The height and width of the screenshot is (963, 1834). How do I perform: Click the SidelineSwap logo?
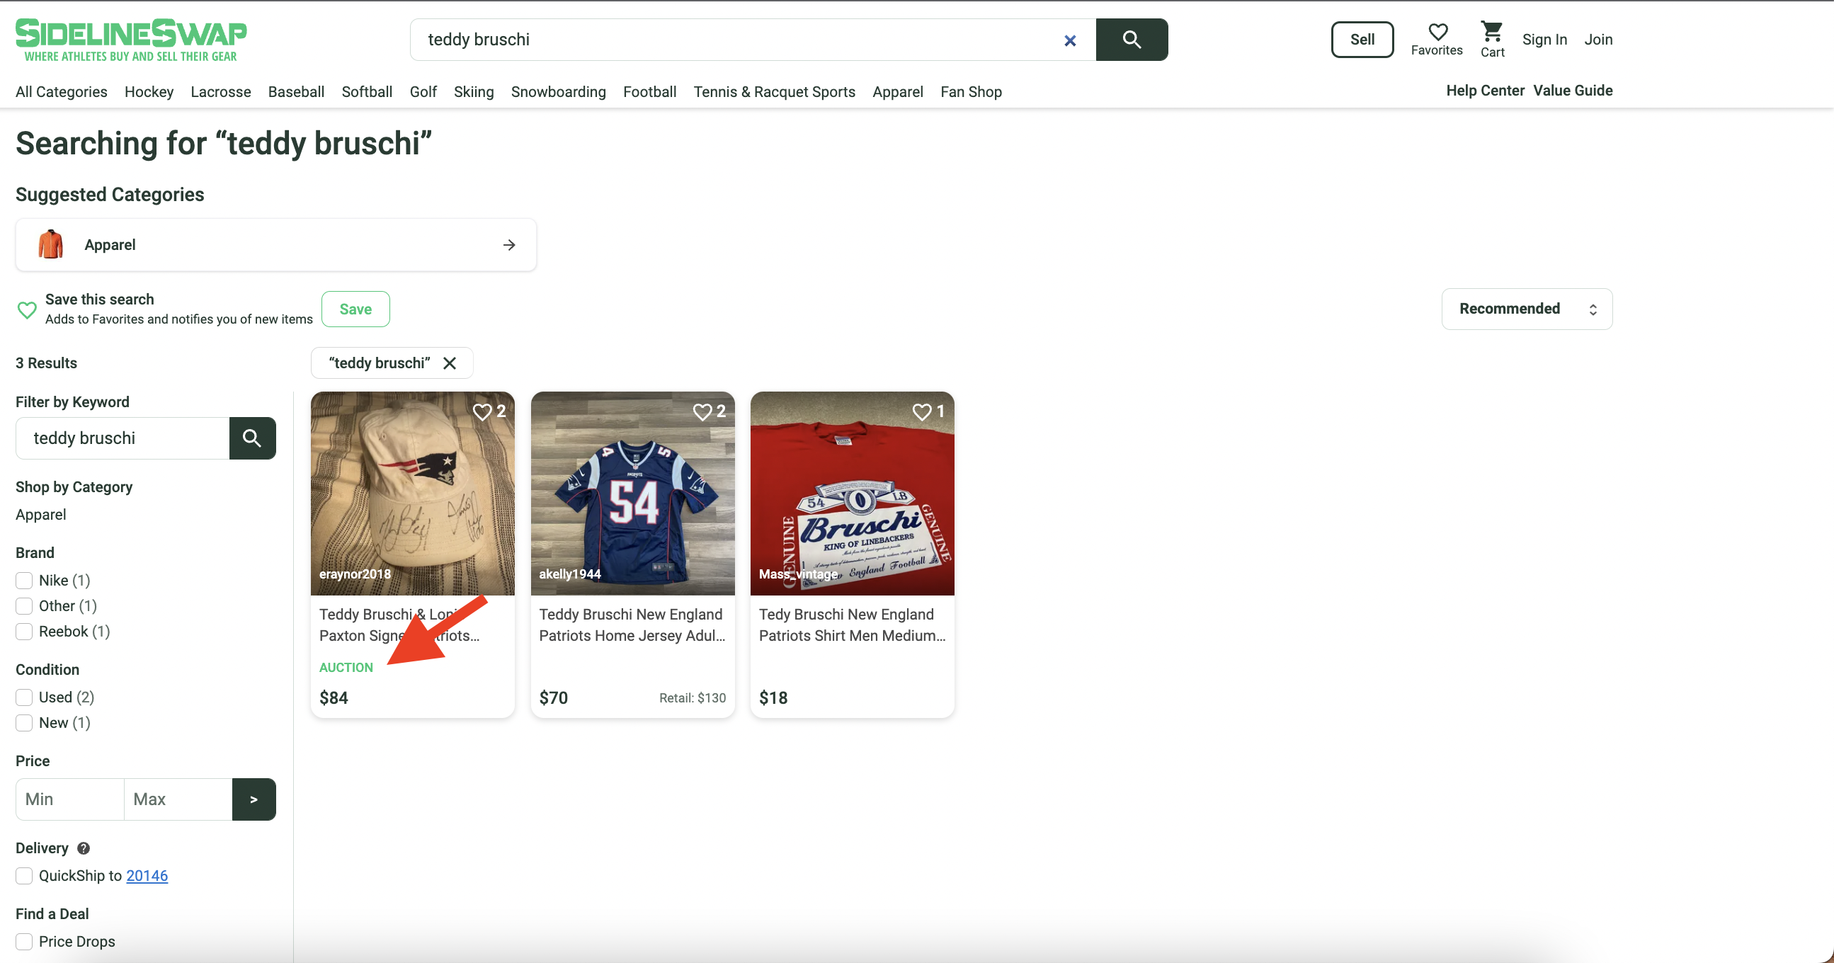tap(131, 40)
